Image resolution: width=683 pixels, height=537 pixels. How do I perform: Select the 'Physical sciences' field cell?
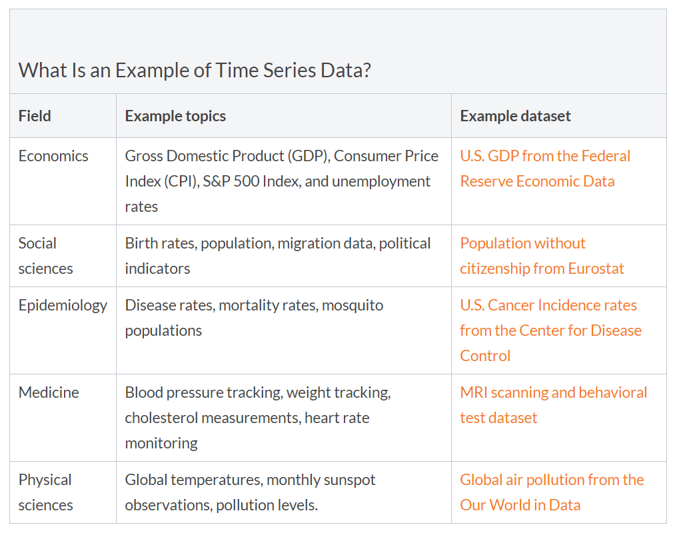[x=45, y=492]
